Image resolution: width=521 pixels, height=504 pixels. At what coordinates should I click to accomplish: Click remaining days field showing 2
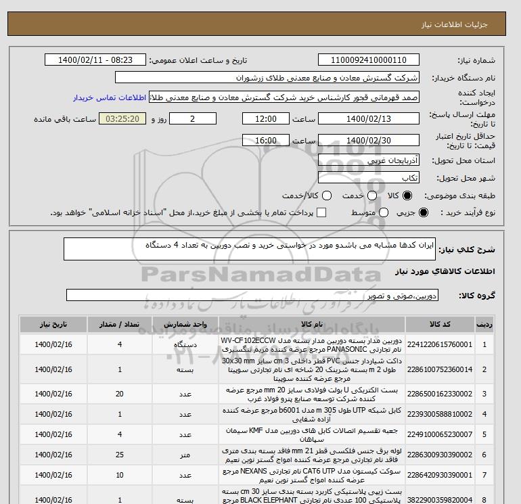point(193,118)
